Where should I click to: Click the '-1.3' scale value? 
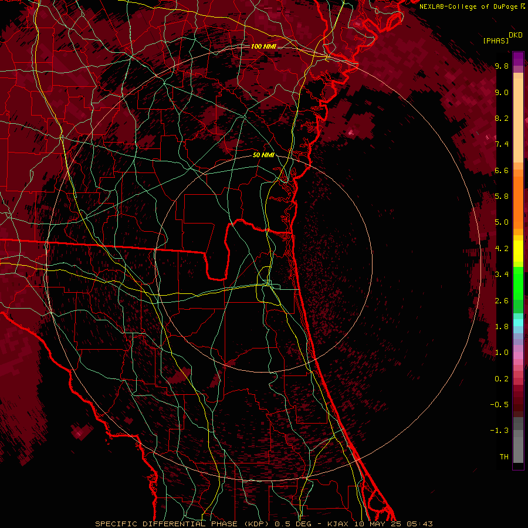click(499, 431)
